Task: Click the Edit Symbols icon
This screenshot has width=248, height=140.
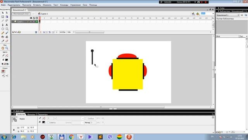Action: point(198,14)
